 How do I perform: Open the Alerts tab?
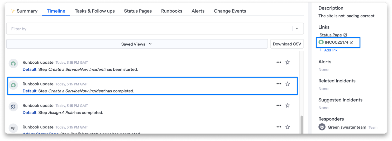198,11
